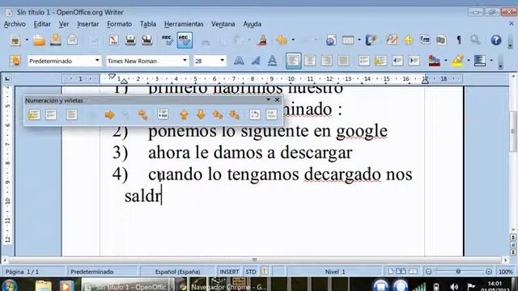Viewport: 518px width, 291px height.
Task: Click the Format Paintbrush icon
Action: 263,40
